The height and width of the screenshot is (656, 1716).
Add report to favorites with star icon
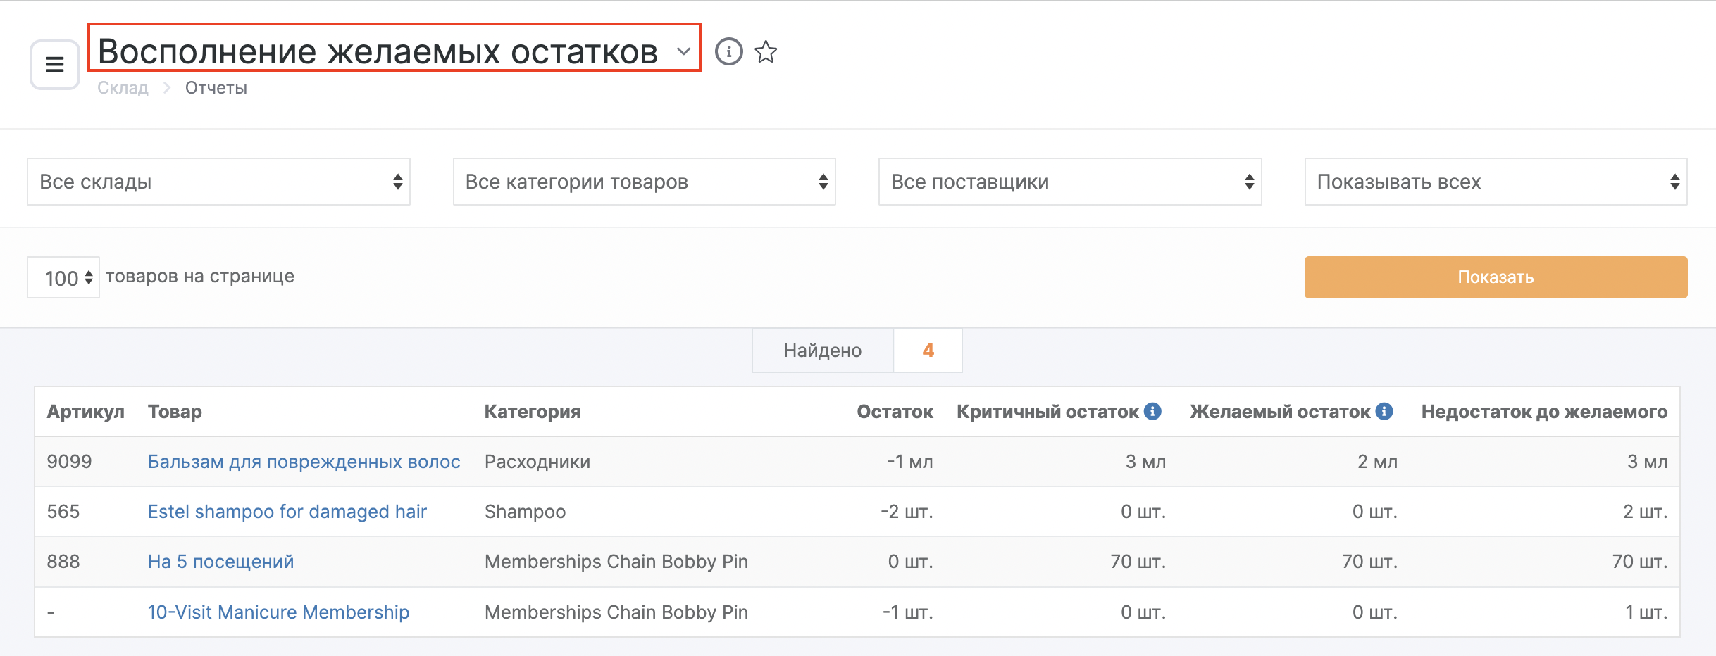point(766,51)
